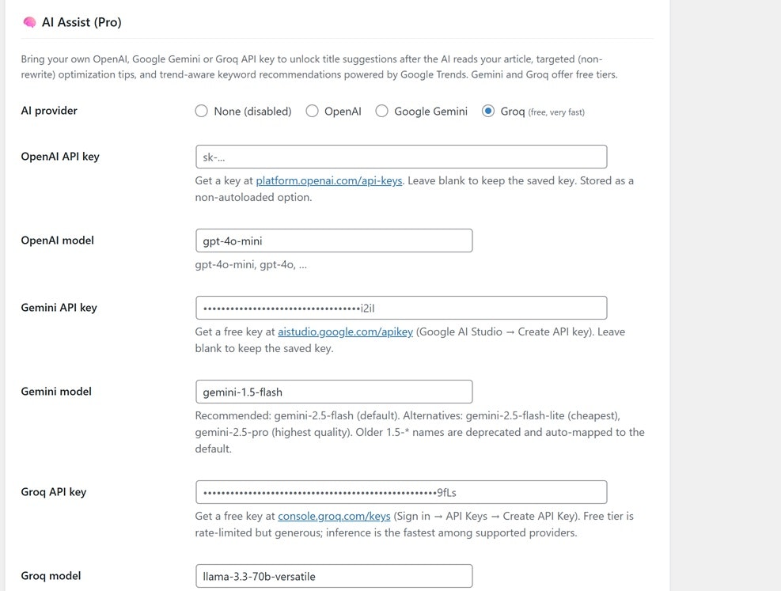781x591 pixels.
Task: Click the OpenAI API key label
Action: (x=60, y=157)
